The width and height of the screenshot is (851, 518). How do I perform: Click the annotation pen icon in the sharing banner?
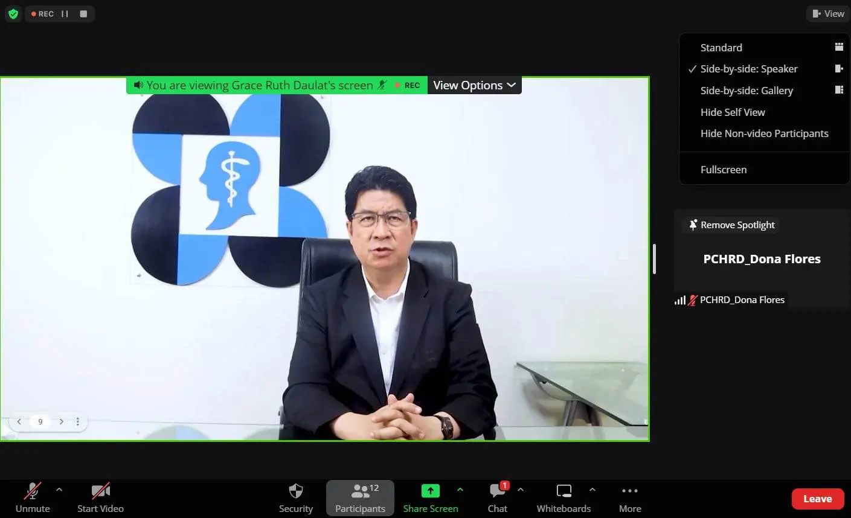click(x=382, y=85)
